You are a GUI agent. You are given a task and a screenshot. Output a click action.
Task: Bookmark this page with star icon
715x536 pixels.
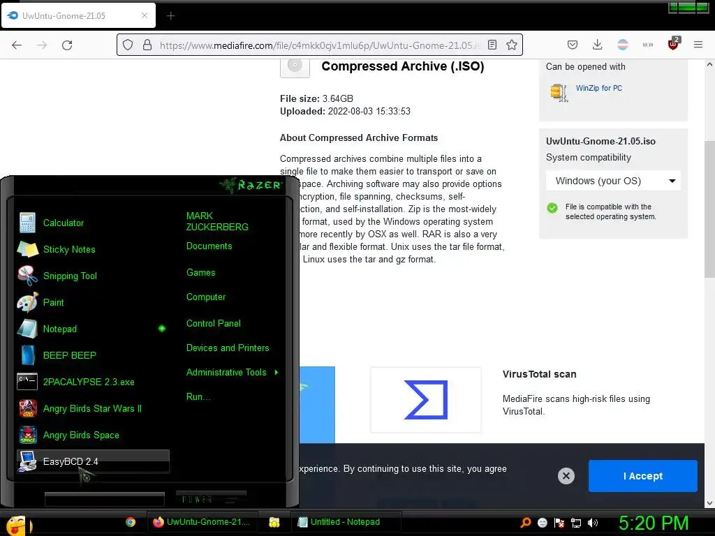(512, 45)
